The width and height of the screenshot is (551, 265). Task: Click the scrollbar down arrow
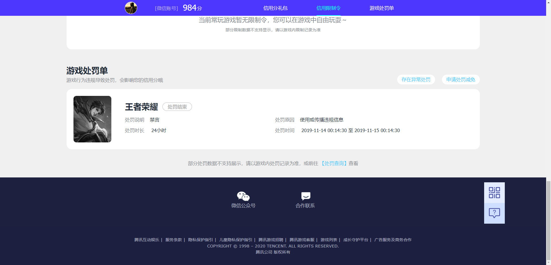click(548, 262)
